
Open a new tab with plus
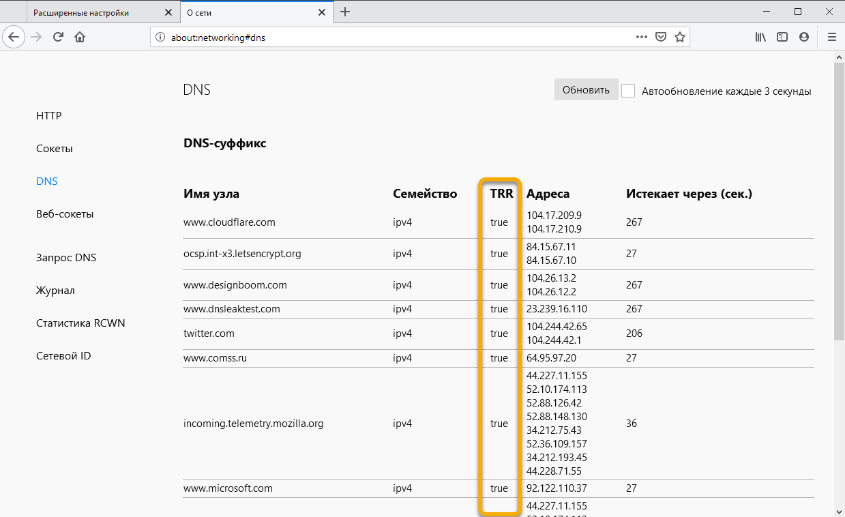[x=345, y=12]
